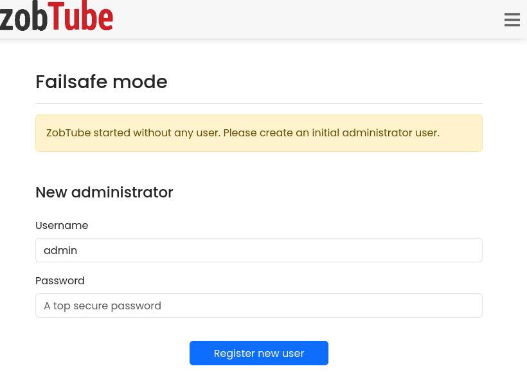Click the Password label

(x=60, y=281)
